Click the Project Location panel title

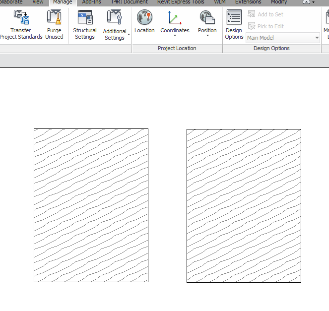point(177,48)
